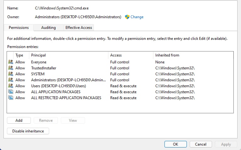Open the Effective Access tab
241x150 pixels.
tap(79, 28)
